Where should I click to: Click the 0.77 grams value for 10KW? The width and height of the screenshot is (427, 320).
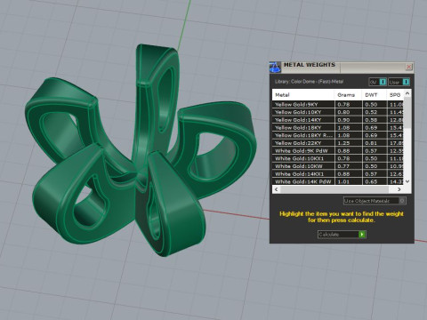(x=343, y=166)
